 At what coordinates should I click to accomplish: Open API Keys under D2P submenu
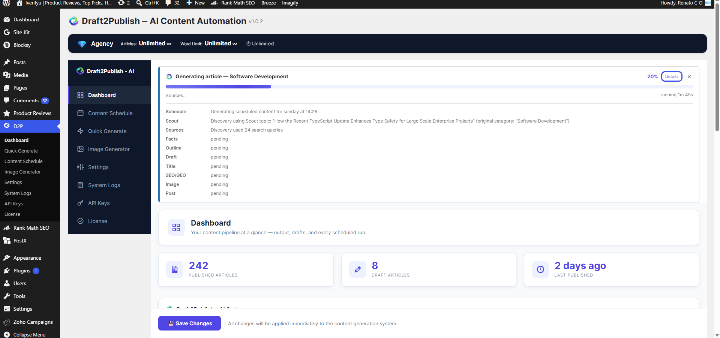pyautogui.click(x=13, y=203)
